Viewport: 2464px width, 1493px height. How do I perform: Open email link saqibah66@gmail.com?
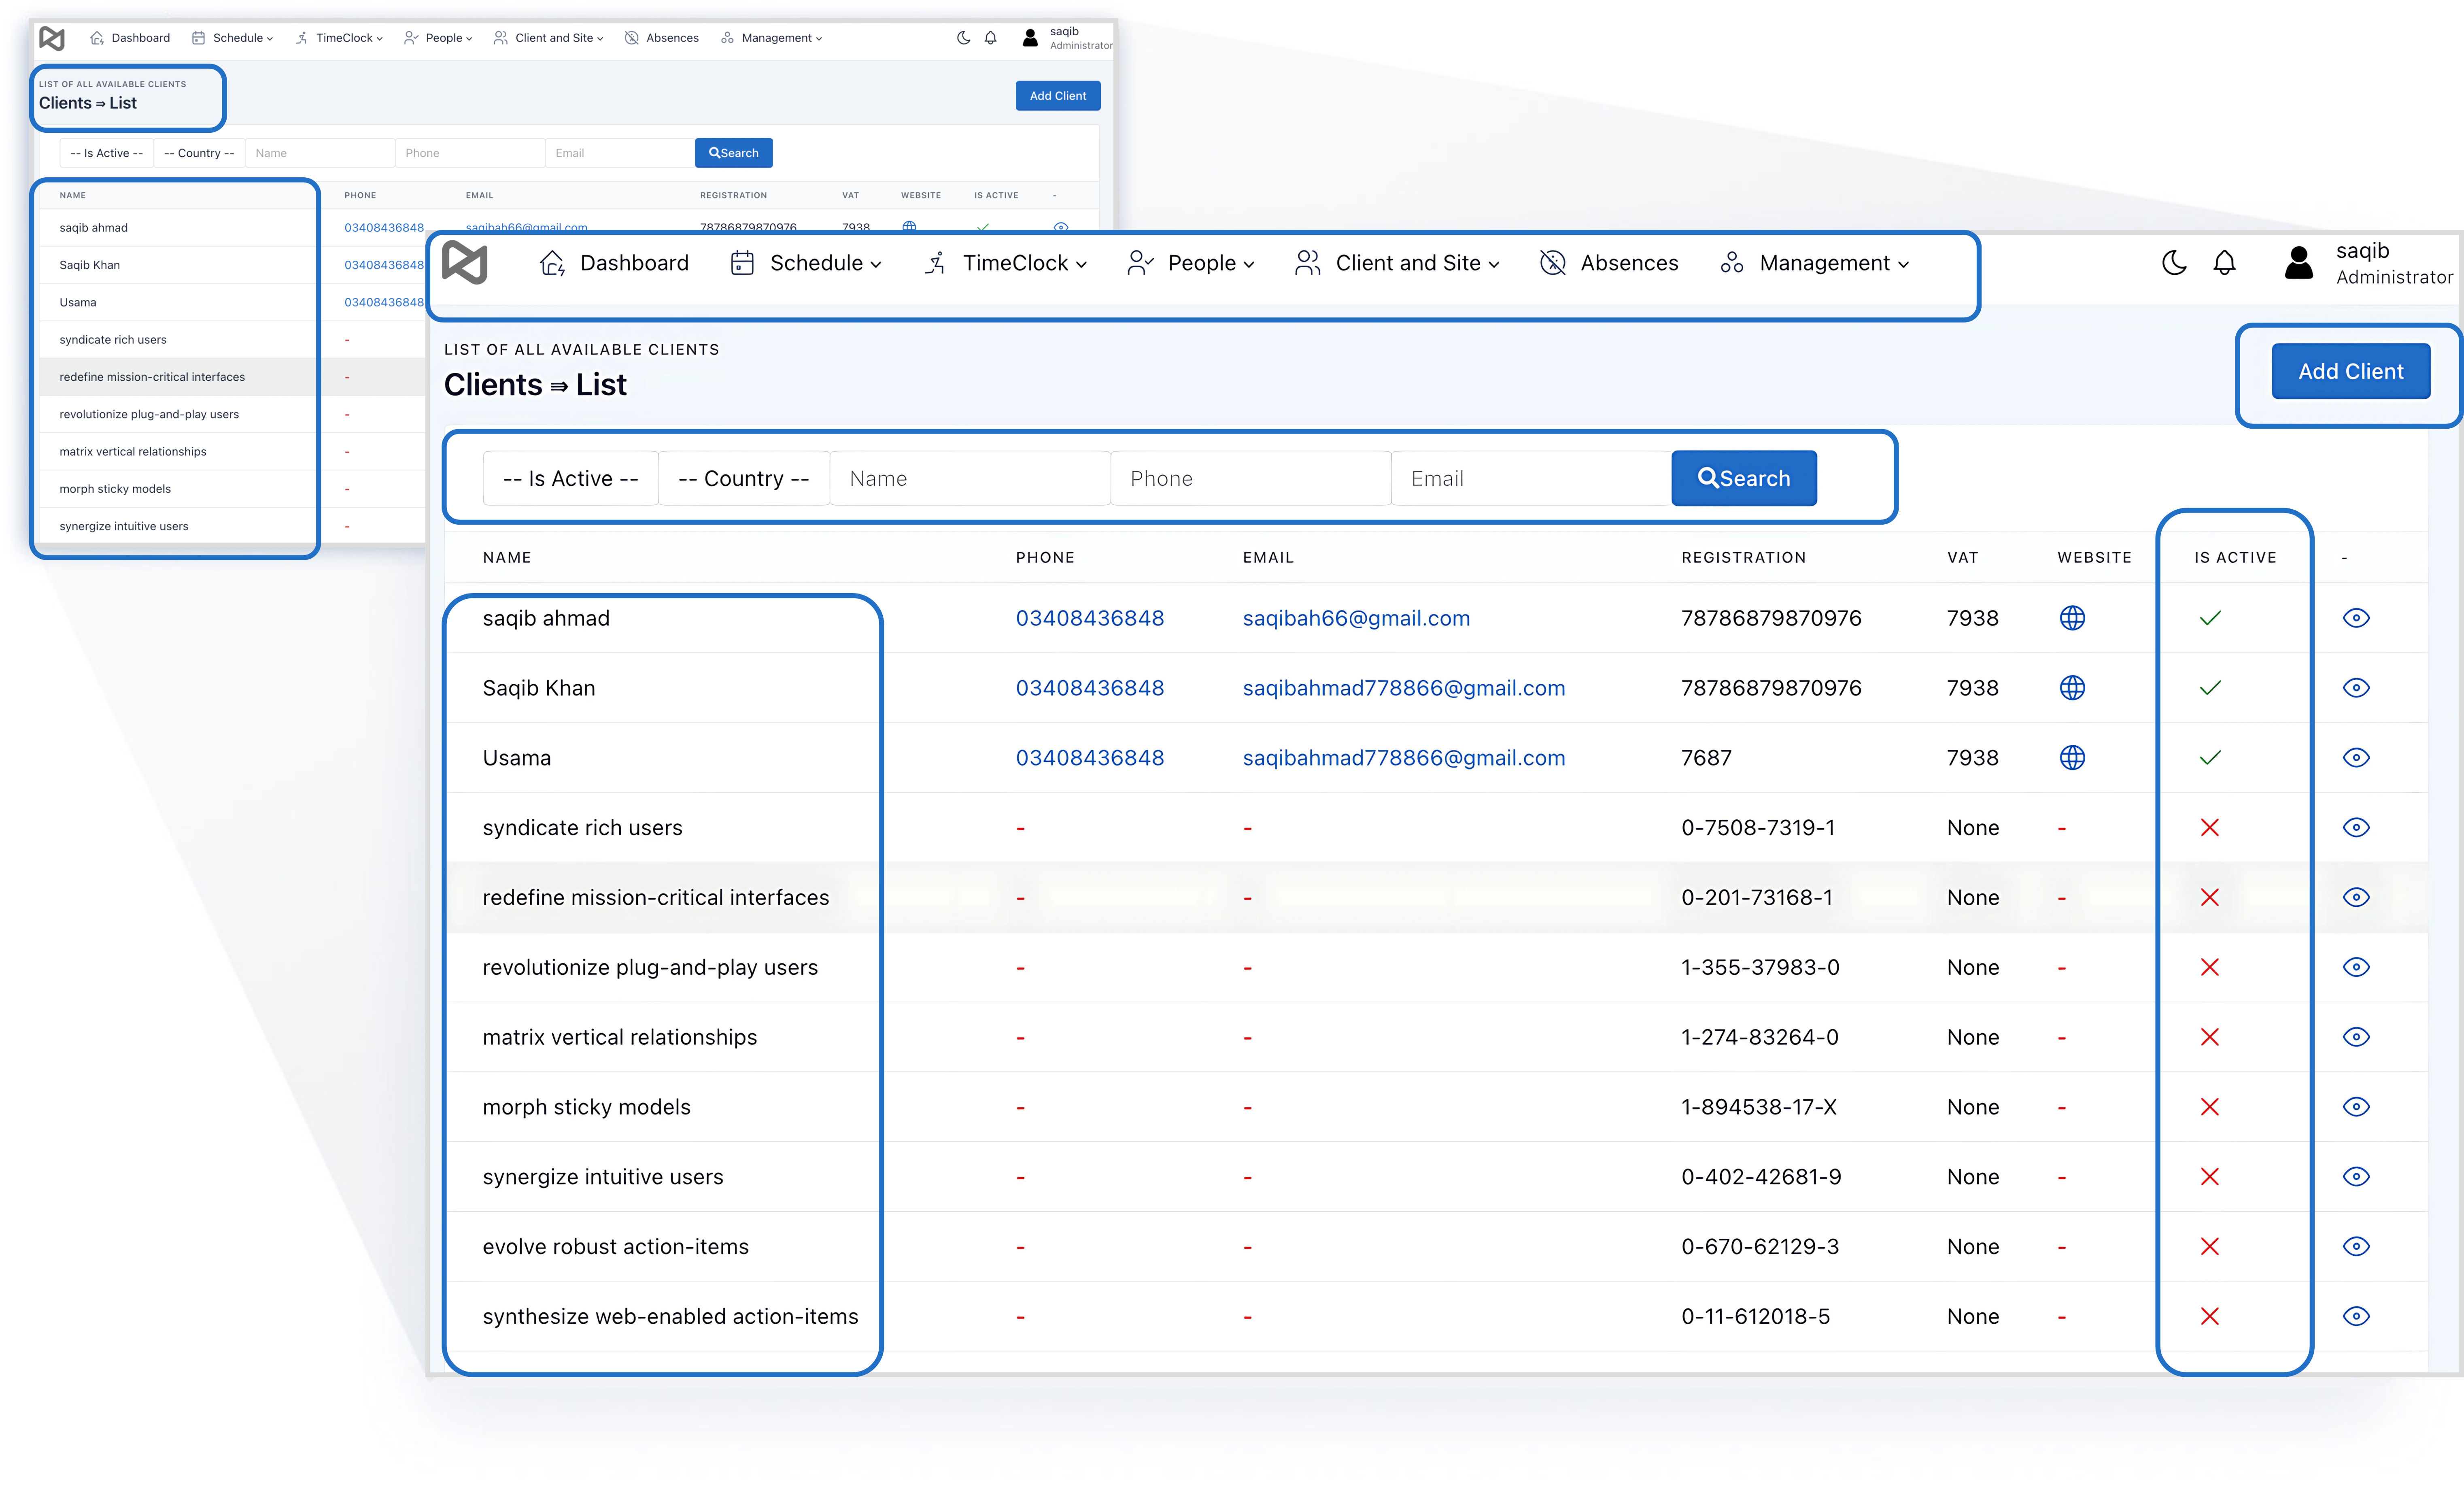[x=1356, y=618]
